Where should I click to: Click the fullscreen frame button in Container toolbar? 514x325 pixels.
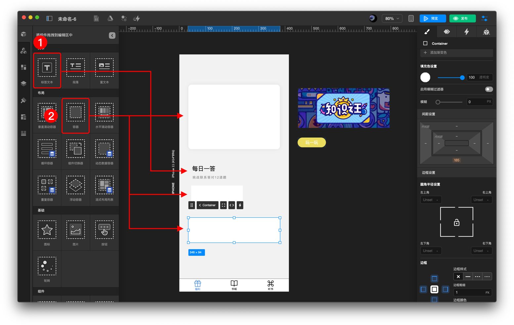coord(223,205)
